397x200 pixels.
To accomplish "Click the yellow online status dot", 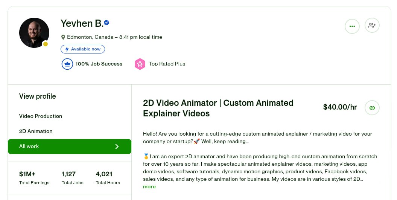I will pos(46,44).
